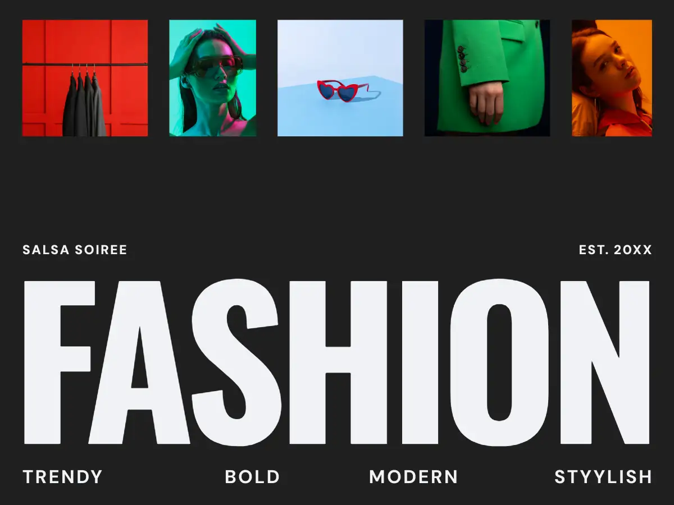Select the letter O in FASHION heading
Screen dimensions: 674x505
click(499, 362)
